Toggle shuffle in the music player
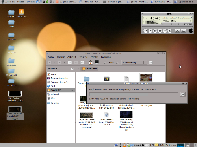This screenshot has height=147, width=197. pos(177,31)
